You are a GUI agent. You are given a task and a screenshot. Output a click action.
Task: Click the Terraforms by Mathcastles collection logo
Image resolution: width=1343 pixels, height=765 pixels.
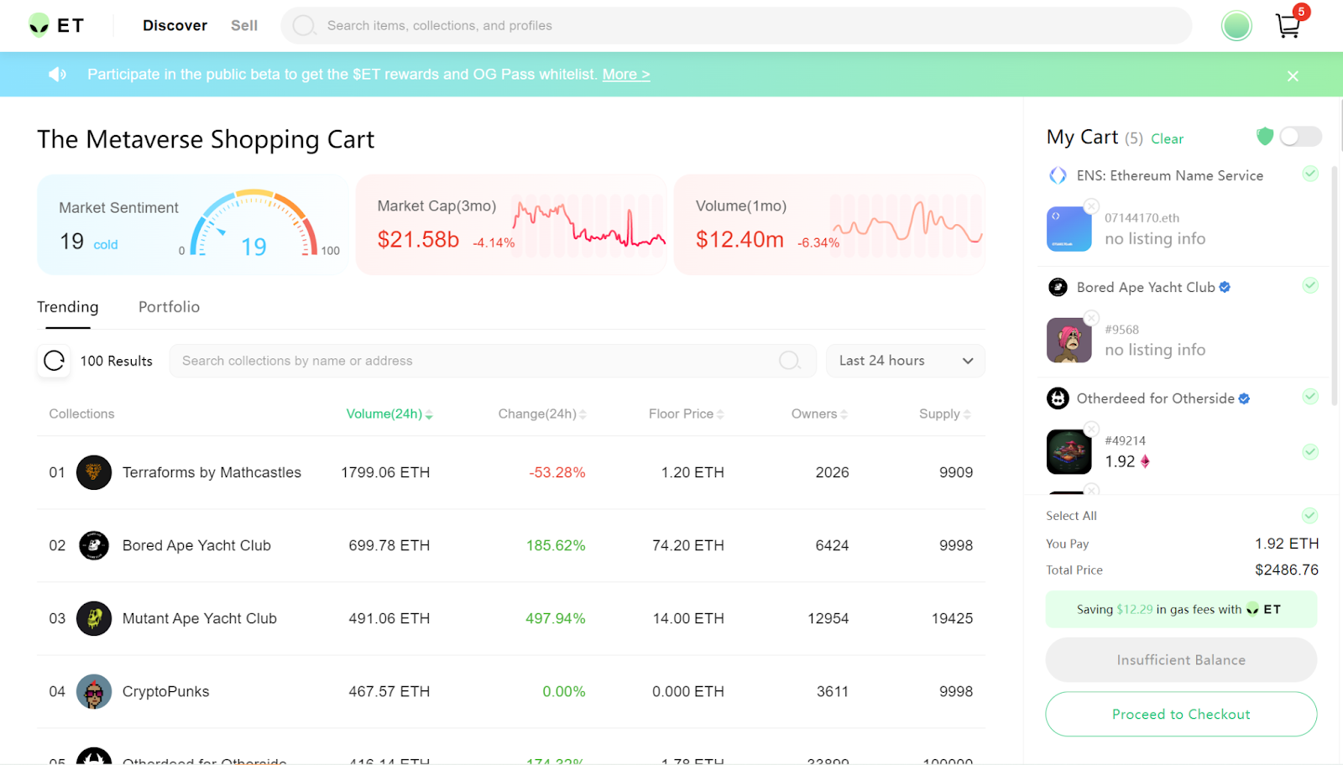coord(94,473)
